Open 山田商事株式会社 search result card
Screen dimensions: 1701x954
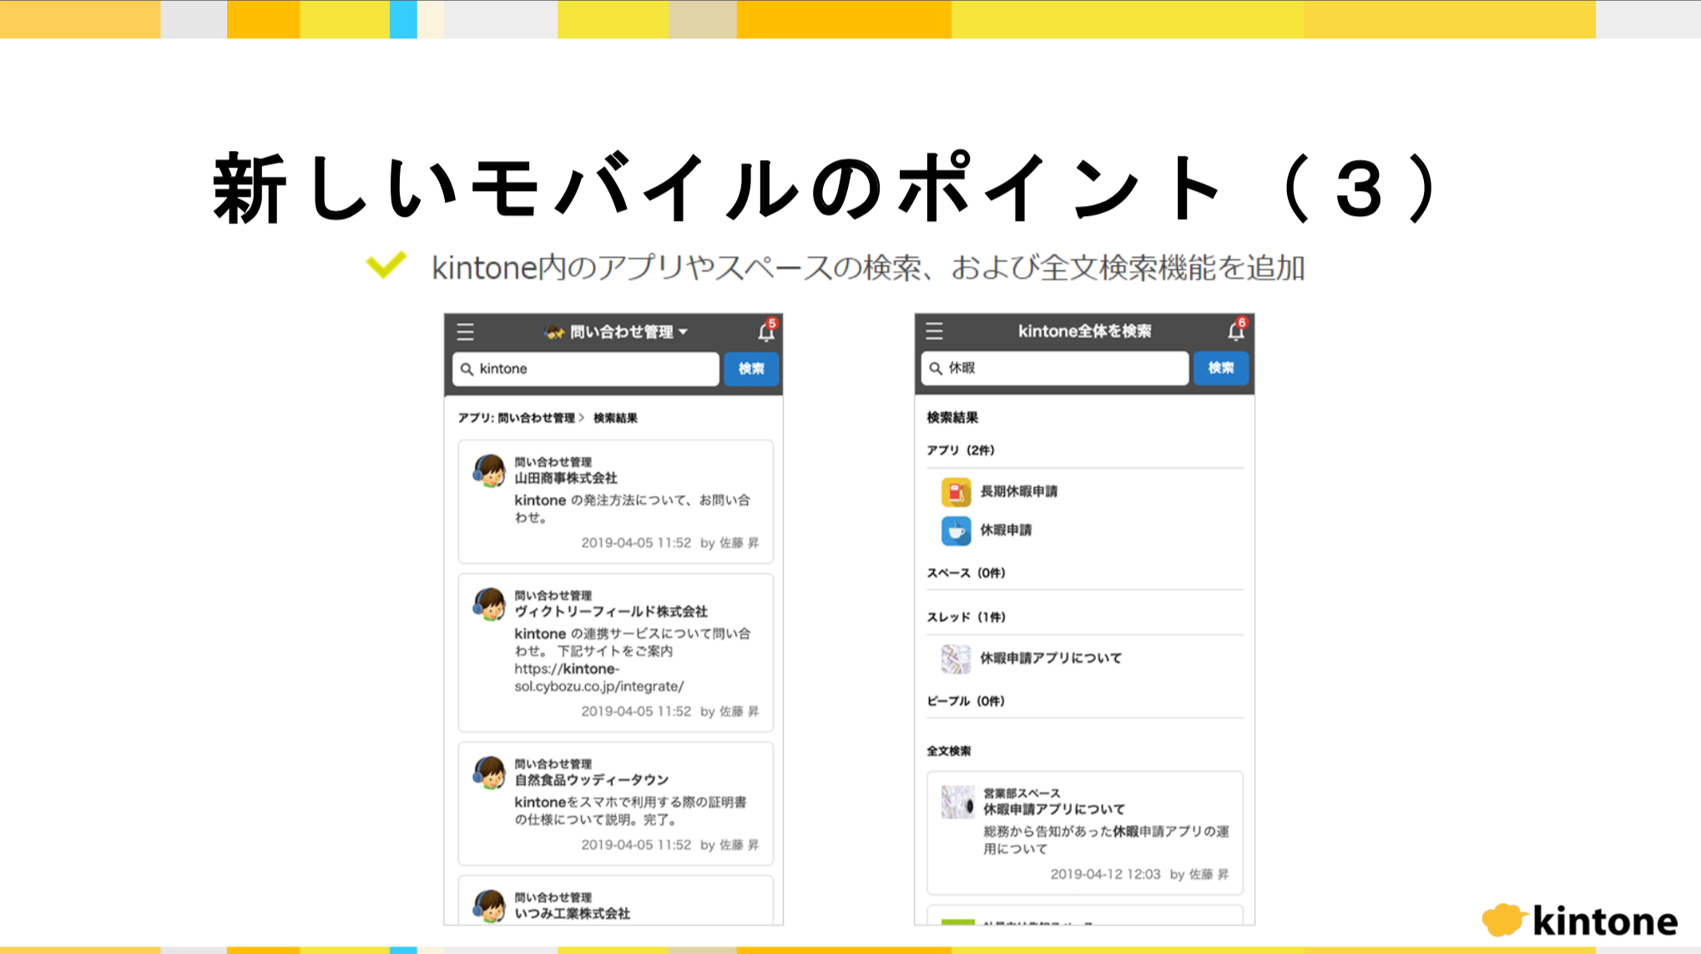pos(615,502)
